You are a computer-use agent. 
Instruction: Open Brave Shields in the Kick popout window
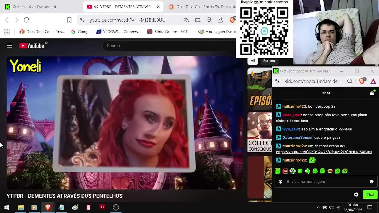click(x=362, y=81)
